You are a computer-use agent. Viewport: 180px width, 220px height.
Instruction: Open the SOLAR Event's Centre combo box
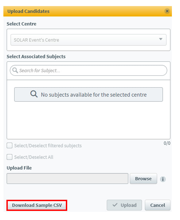88,40
